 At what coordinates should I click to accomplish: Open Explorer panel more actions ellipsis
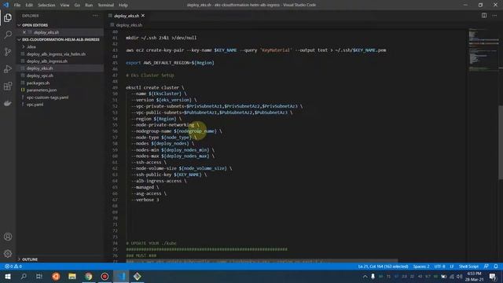(95, 16)
